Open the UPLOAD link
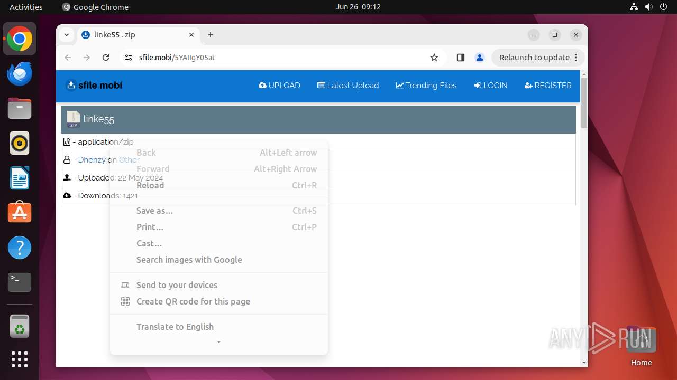677x380 pixels. pos(279,85)
